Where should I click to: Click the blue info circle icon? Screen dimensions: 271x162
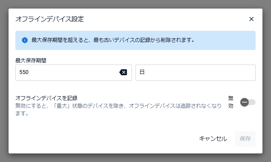tap(25, 40)
